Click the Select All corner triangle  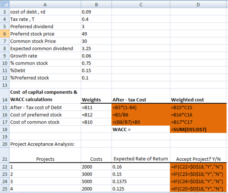(4, 4)
